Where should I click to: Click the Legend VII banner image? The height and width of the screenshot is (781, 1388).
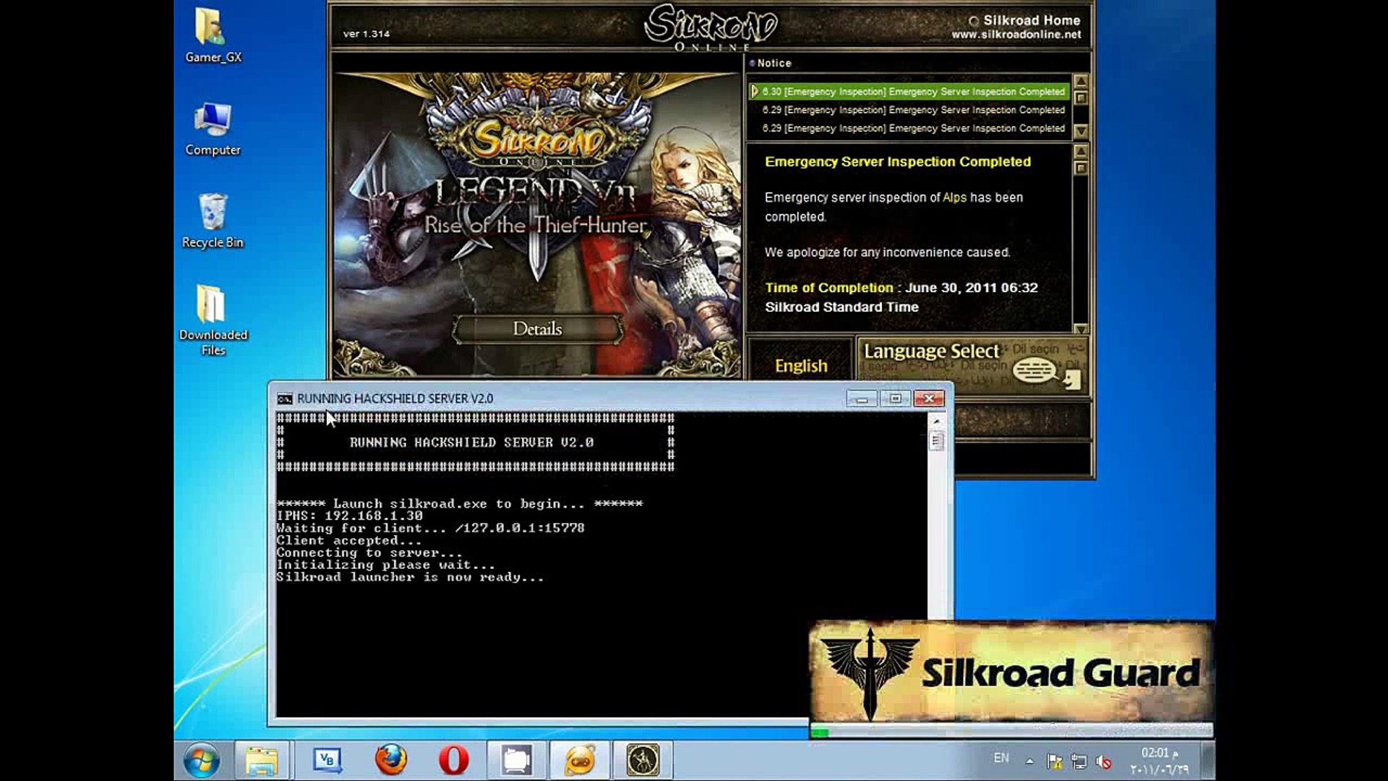click(x=537, y=224)
